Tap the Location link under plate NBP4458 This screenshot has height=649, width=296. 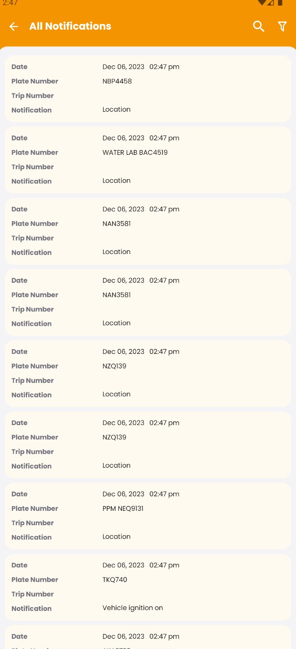(x=117, y=109)
